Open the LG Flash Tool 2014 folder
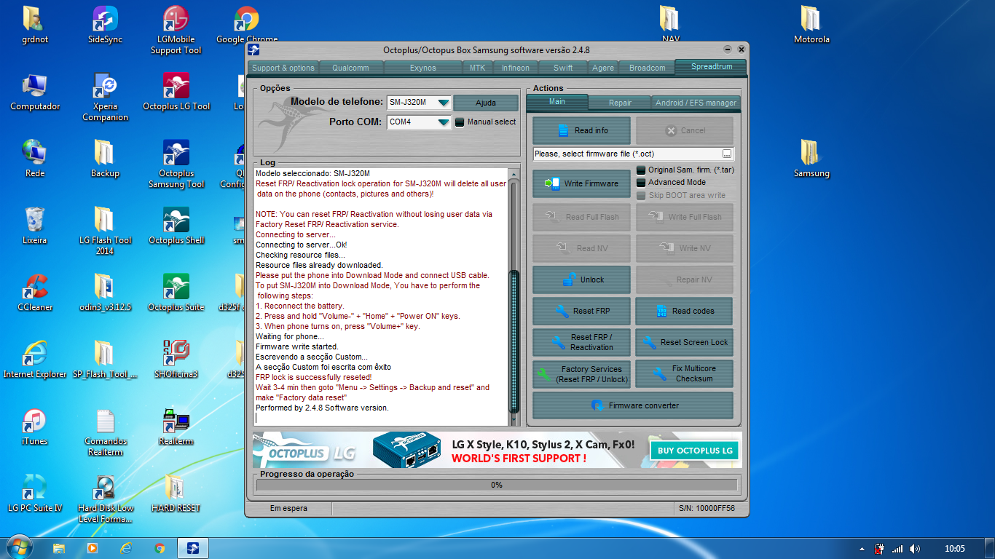Image resolution: width=995 pixels, height=559 pixels. [105, 231]
